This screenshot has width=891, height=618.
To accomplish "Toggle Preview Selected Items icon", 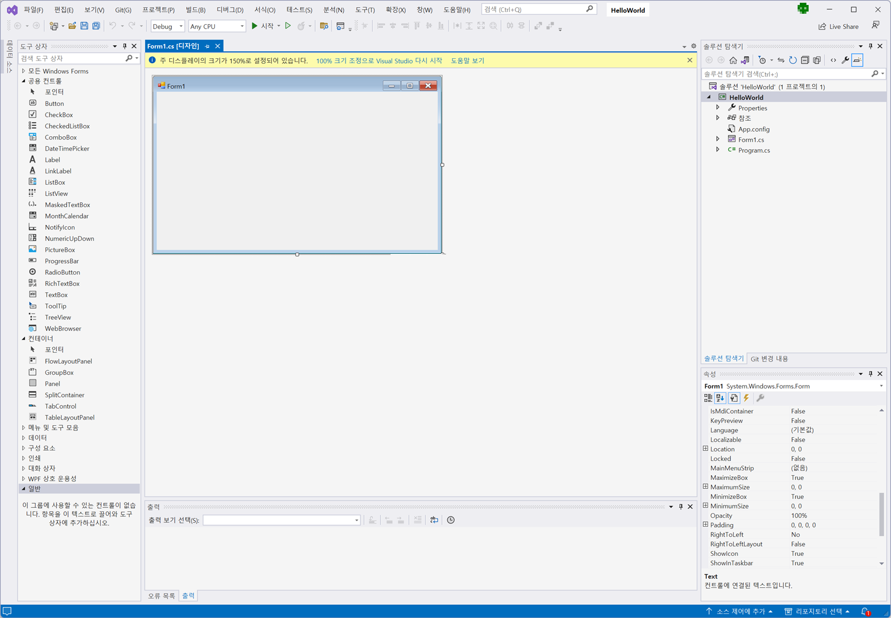I will (857, 60).
